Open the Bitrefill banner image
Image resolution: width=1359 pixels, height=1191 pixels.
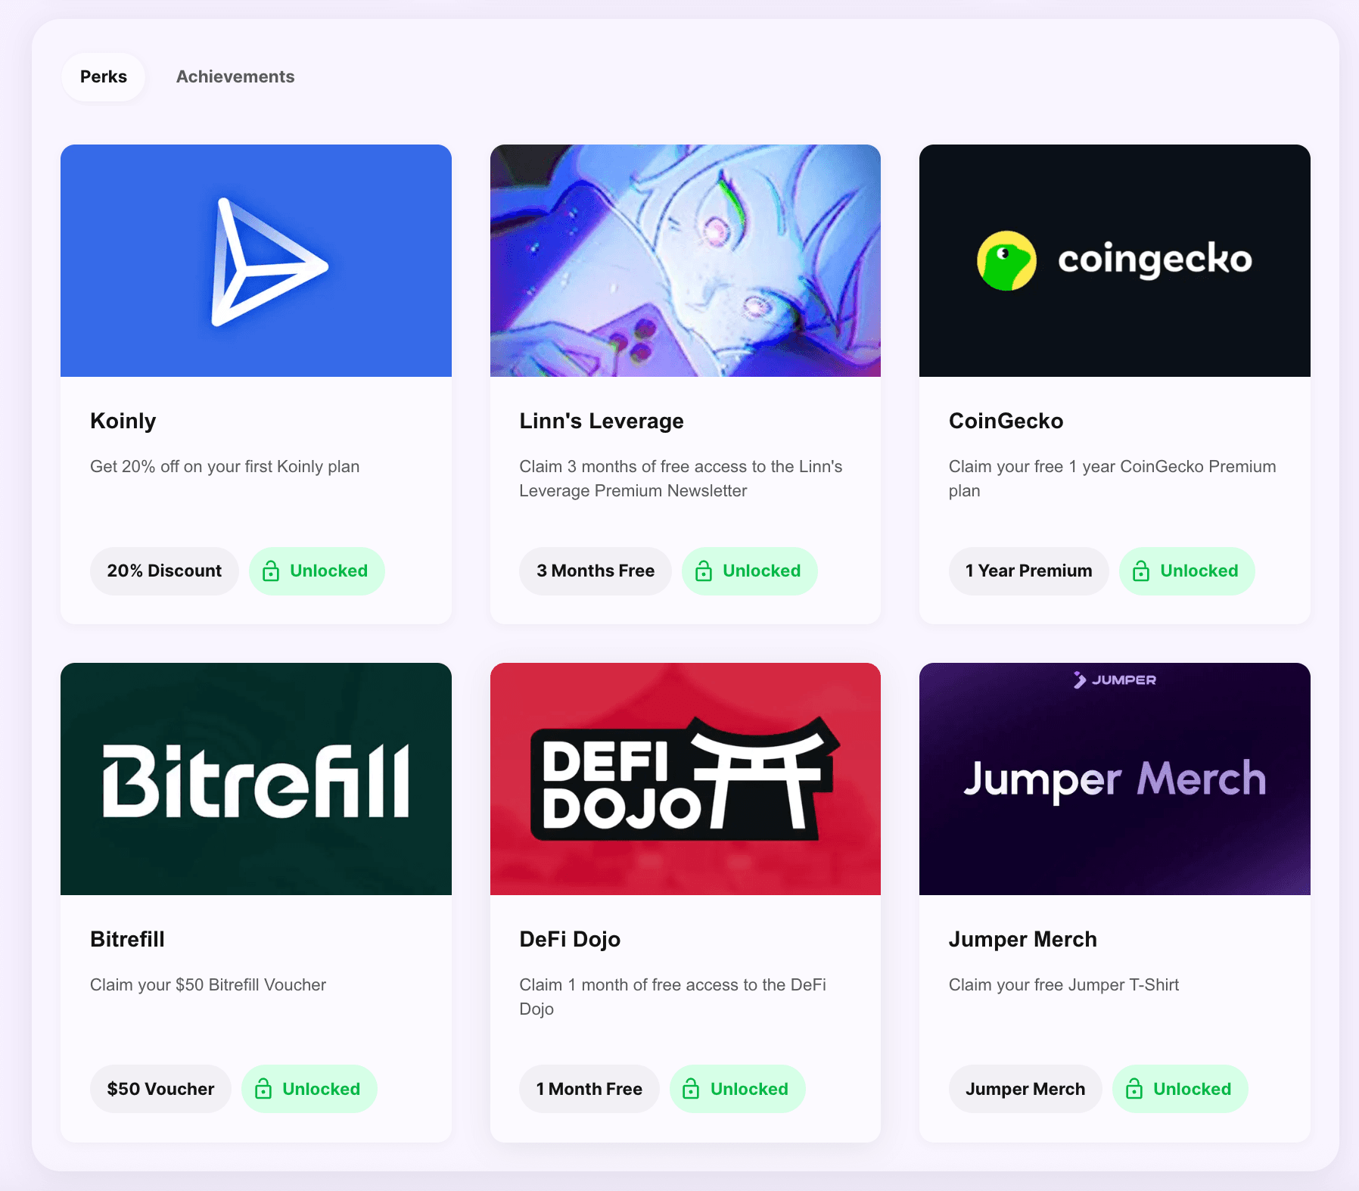click(x=256, y=779)
